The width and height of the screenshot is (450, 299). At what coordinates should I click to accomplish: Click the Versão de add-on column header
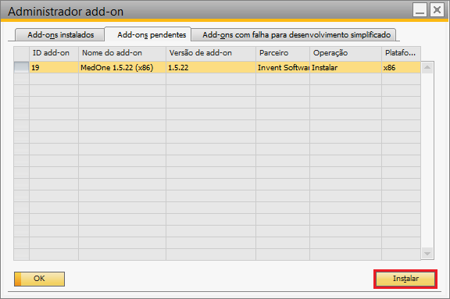click(x=211, y=53)
